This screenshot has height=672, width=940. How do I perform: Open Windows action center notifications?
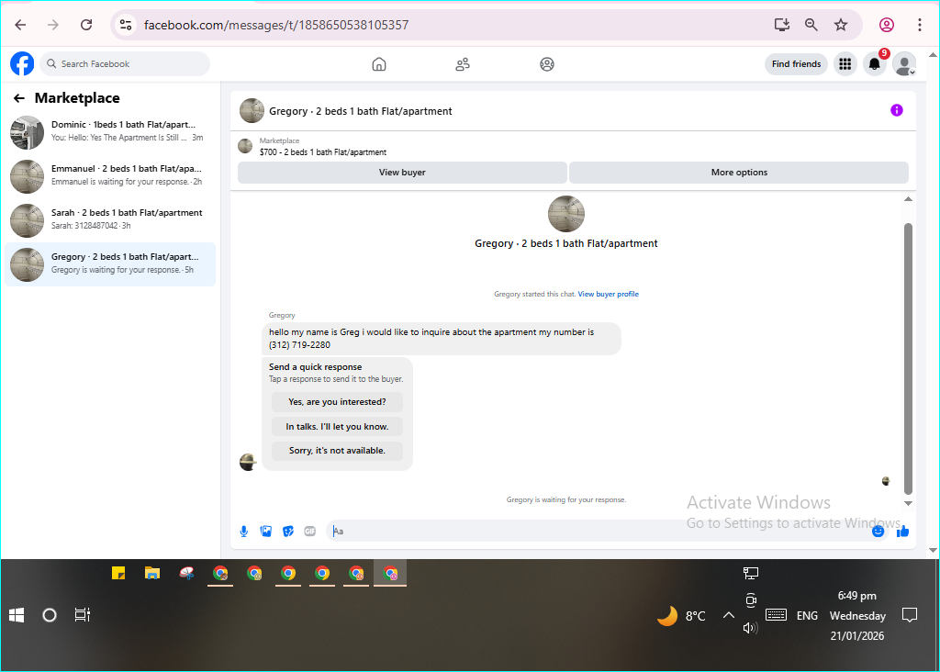[x=910, y=615]
